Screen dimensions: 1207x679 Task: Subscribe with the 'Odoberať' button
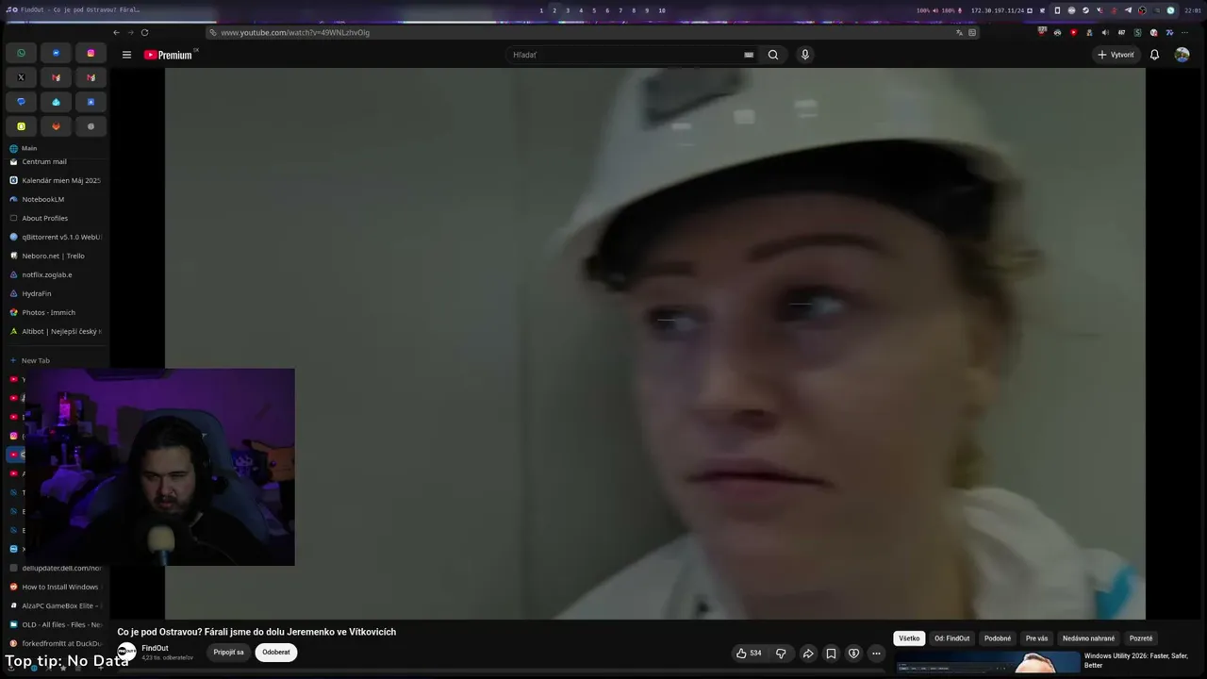pyautogui.click(x=276, y=652)
